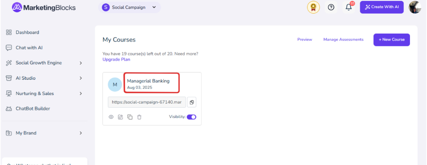Click the Preview link
This screenshot has height=165, width=427.
[x=305, y=39]
